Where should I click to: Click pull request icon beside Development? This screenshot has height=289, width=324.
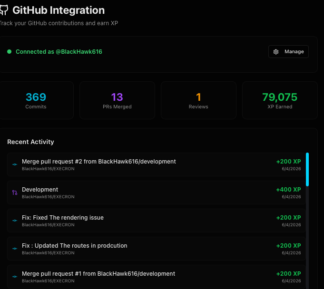click(x=15, y=193)
